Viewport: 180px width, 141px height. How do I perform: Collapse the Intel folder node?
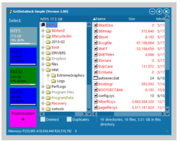[x=43, y=70]
